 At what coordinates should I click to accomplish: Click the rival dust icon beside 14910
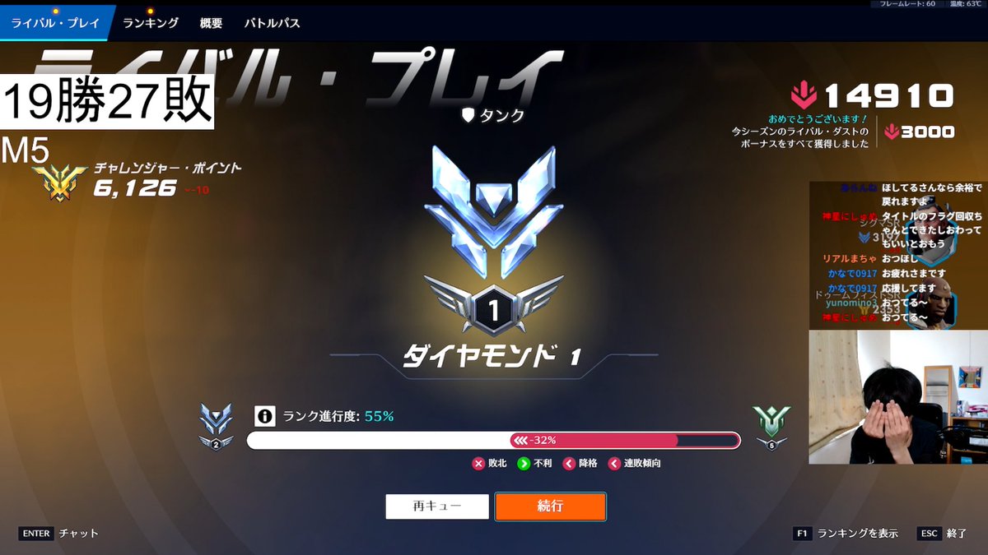pos(804,96)
